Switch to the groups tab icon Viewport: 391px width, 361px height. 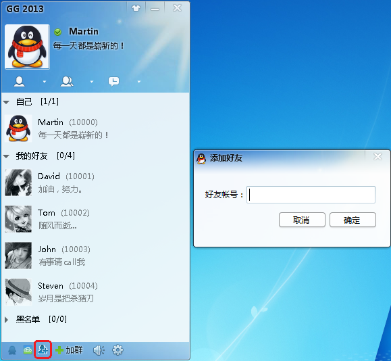67,82
